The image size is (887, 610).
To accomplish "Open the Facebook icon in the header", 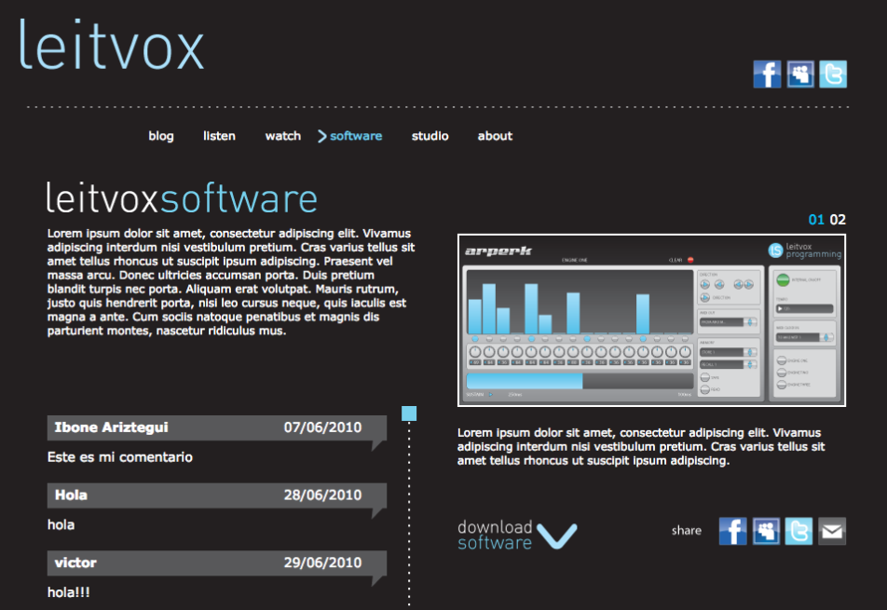I will (x=767, y=74).
